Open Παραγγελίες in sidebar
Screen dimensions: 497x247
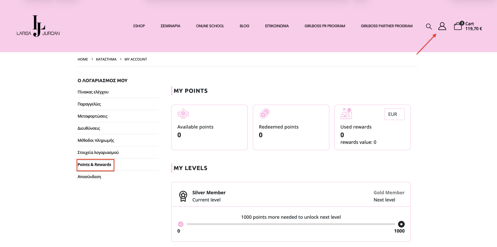pyautogui.click(x=89, y=104)
